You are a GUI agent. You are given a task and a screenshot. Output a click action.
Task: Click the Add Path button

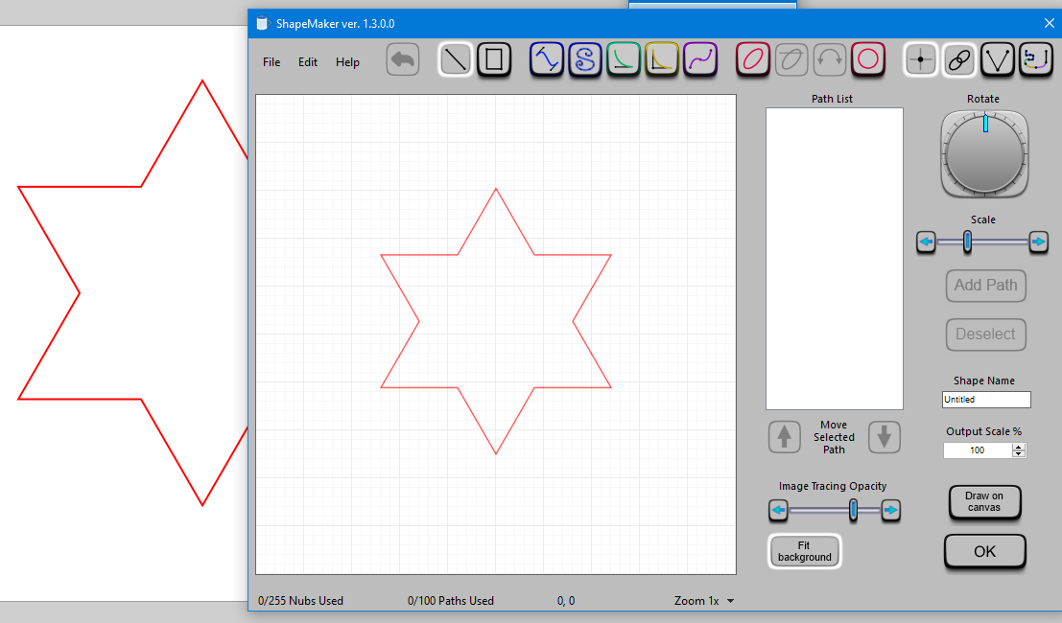coord(985,286)
